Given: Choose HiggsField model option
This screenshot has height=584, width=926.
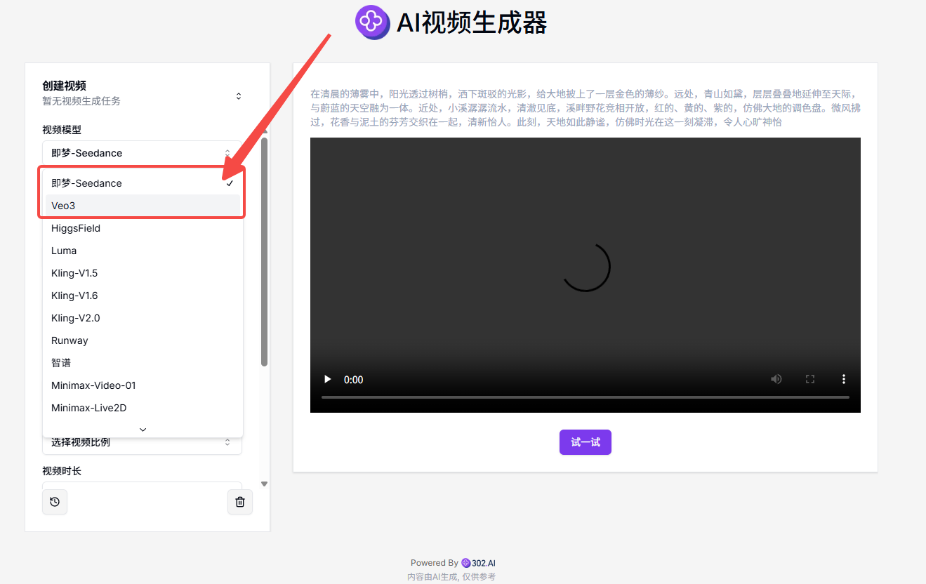Looking at the screenshot, I should tap(143, 228).
